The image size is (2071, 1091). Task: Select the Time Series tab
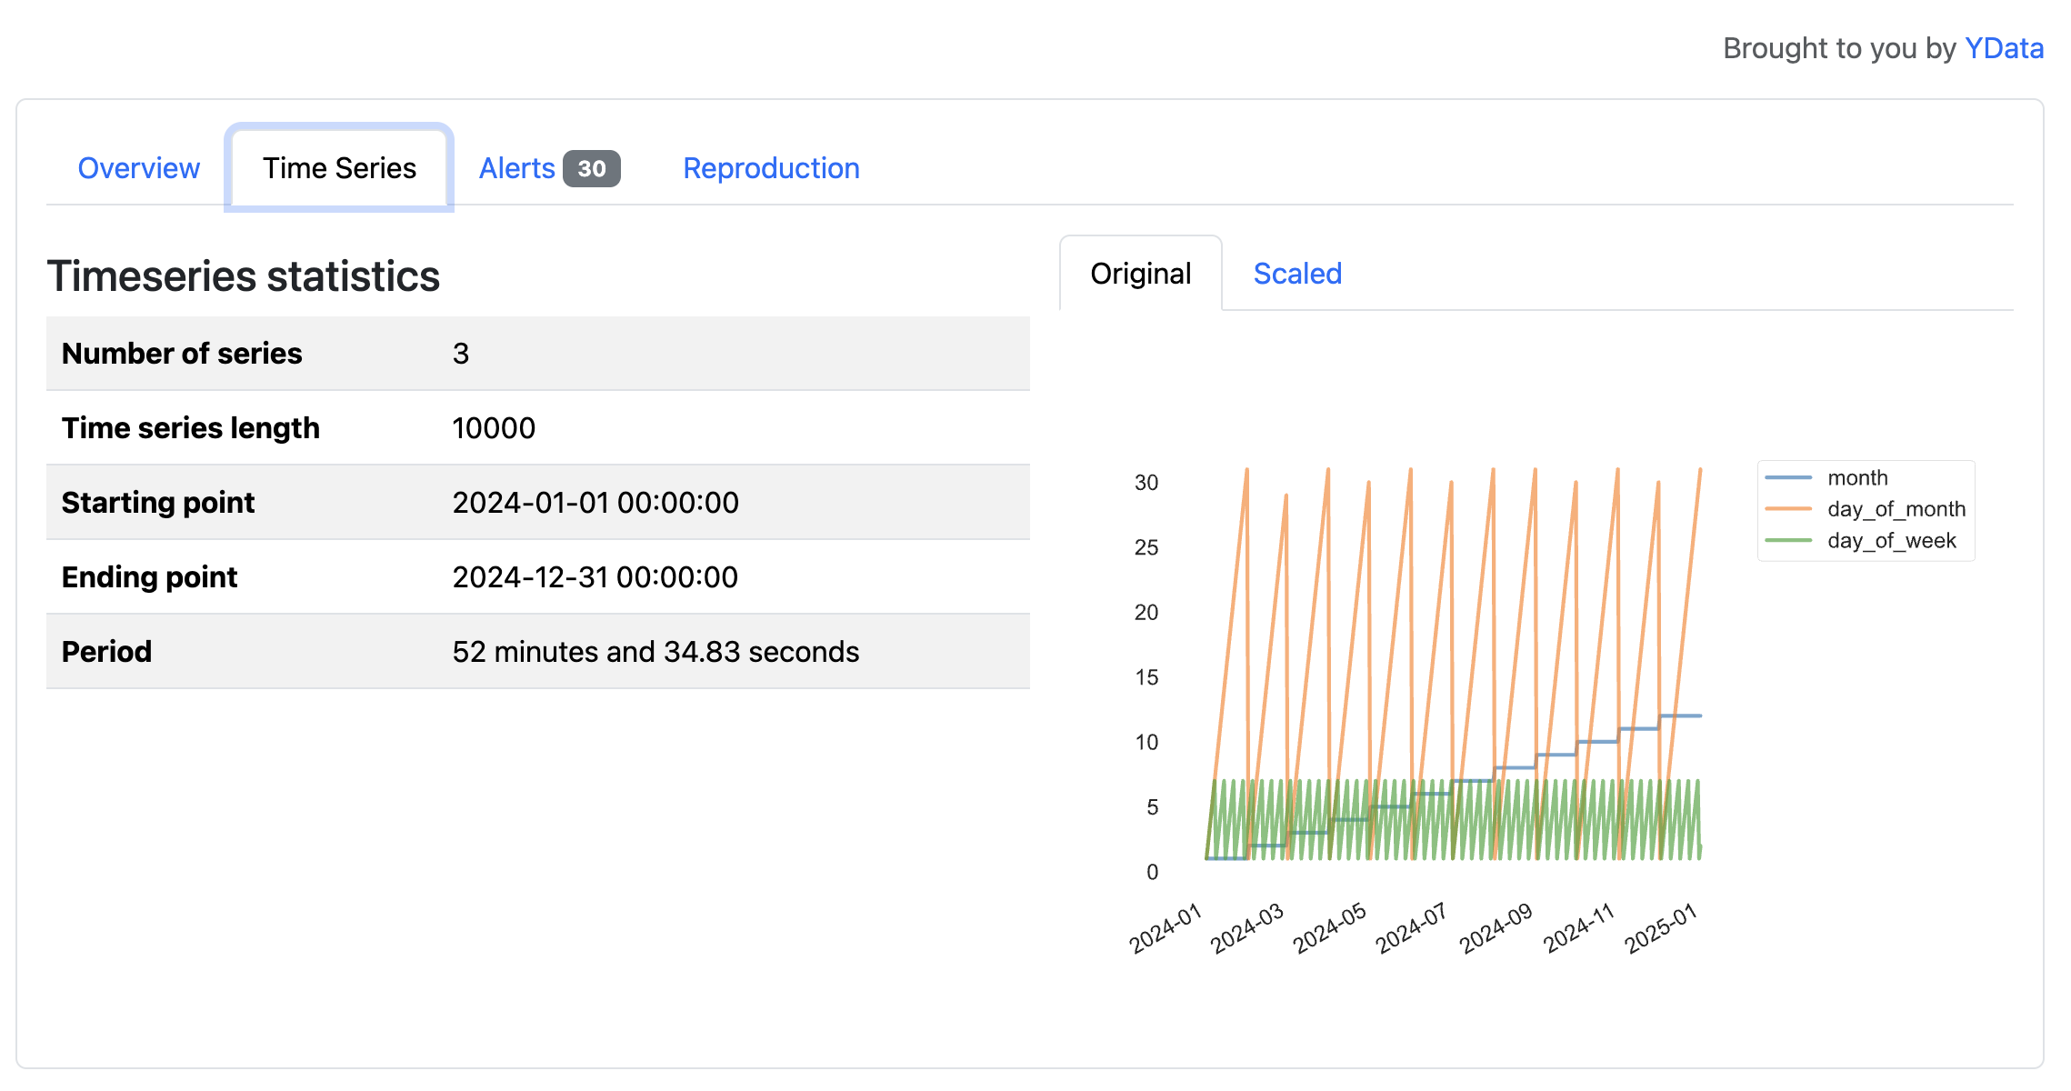pyautogui.click(x=339, y=168)
